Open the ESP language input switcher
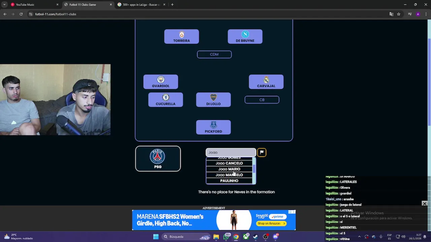 pyautogui.click(x=390, y=237)
